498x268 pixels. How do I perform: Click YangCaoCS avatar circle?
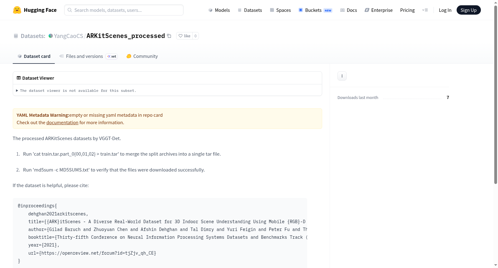click(x=51, y=36)
